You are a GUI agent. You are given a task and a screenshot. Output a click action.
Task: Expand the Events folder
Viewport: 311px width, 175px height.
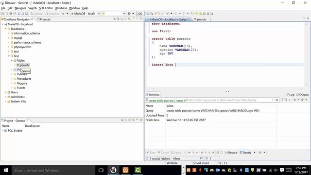(x=12, y=88)
